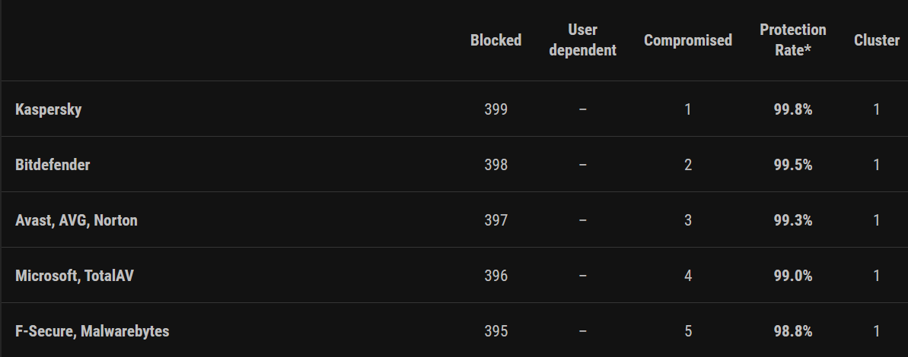Click the 98.8% protection rate value
Image resolution: width=908 pixels, height=357 pixels.
(x=793, y=332)
